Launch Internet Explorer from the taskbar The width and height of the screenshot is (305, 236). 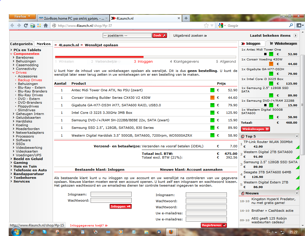click(32, 232)
